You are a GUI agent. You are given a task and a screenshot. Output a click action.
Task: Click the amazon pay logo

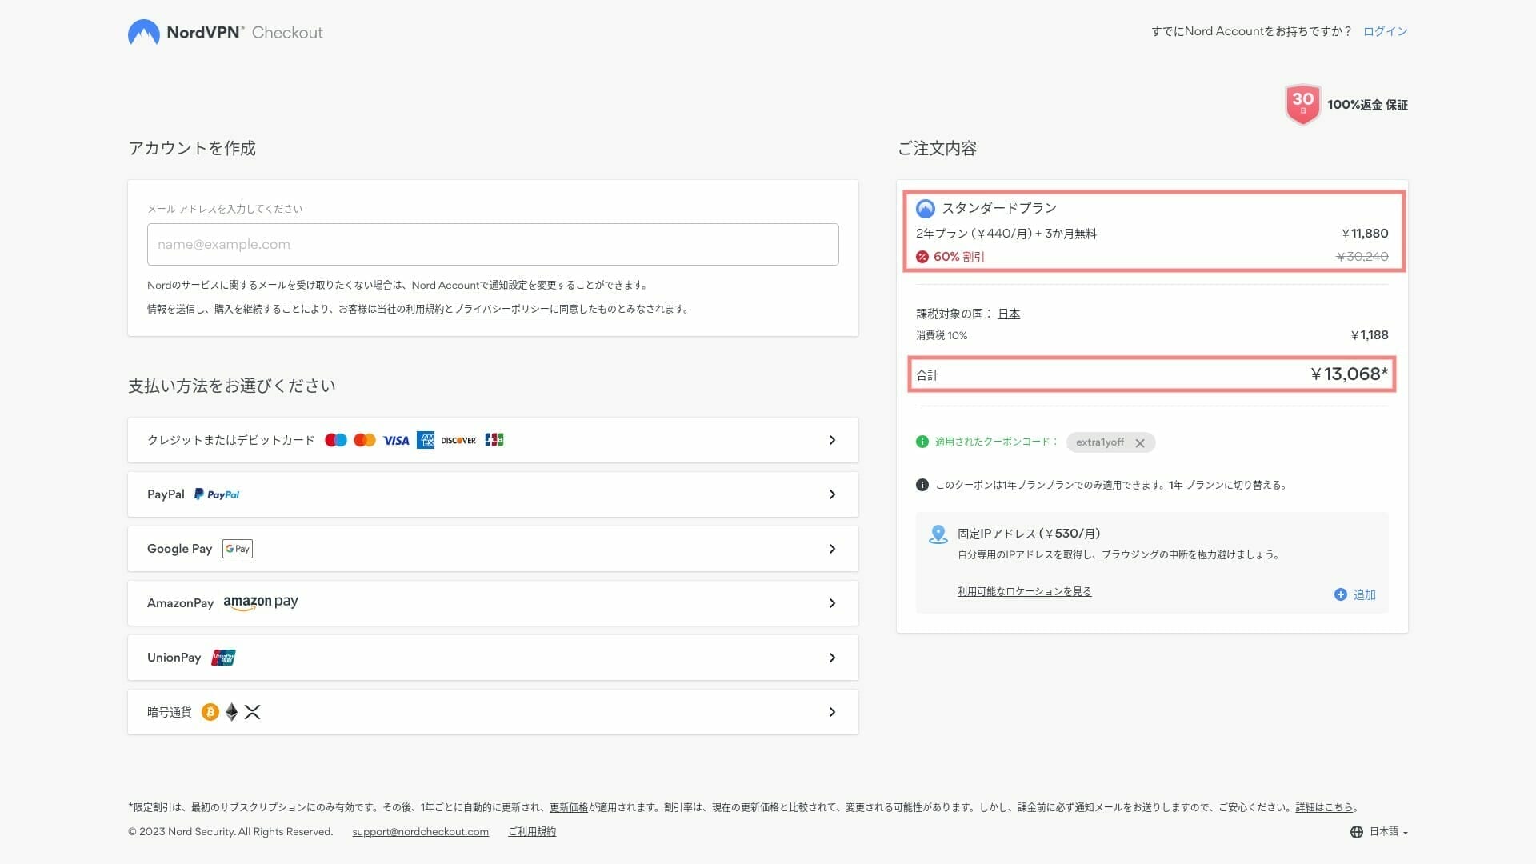coord(261,602)
